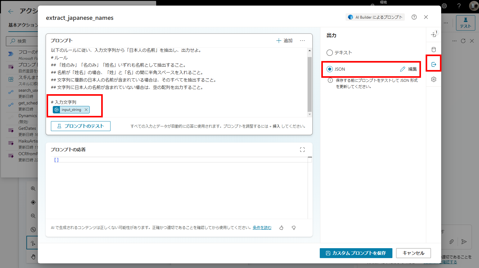Click 編集 to edit JSON format
The image size is (479, 268).
point(409,69)
